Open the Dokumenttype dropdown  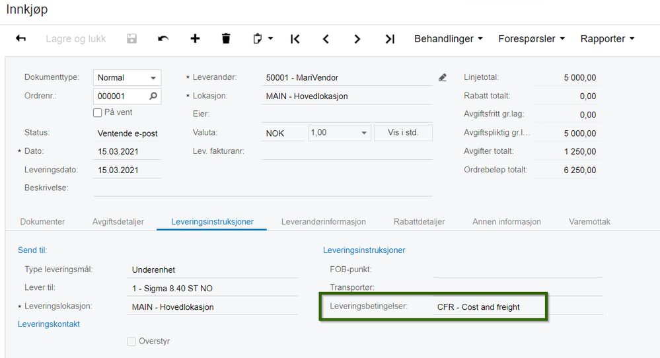point(153,78)
